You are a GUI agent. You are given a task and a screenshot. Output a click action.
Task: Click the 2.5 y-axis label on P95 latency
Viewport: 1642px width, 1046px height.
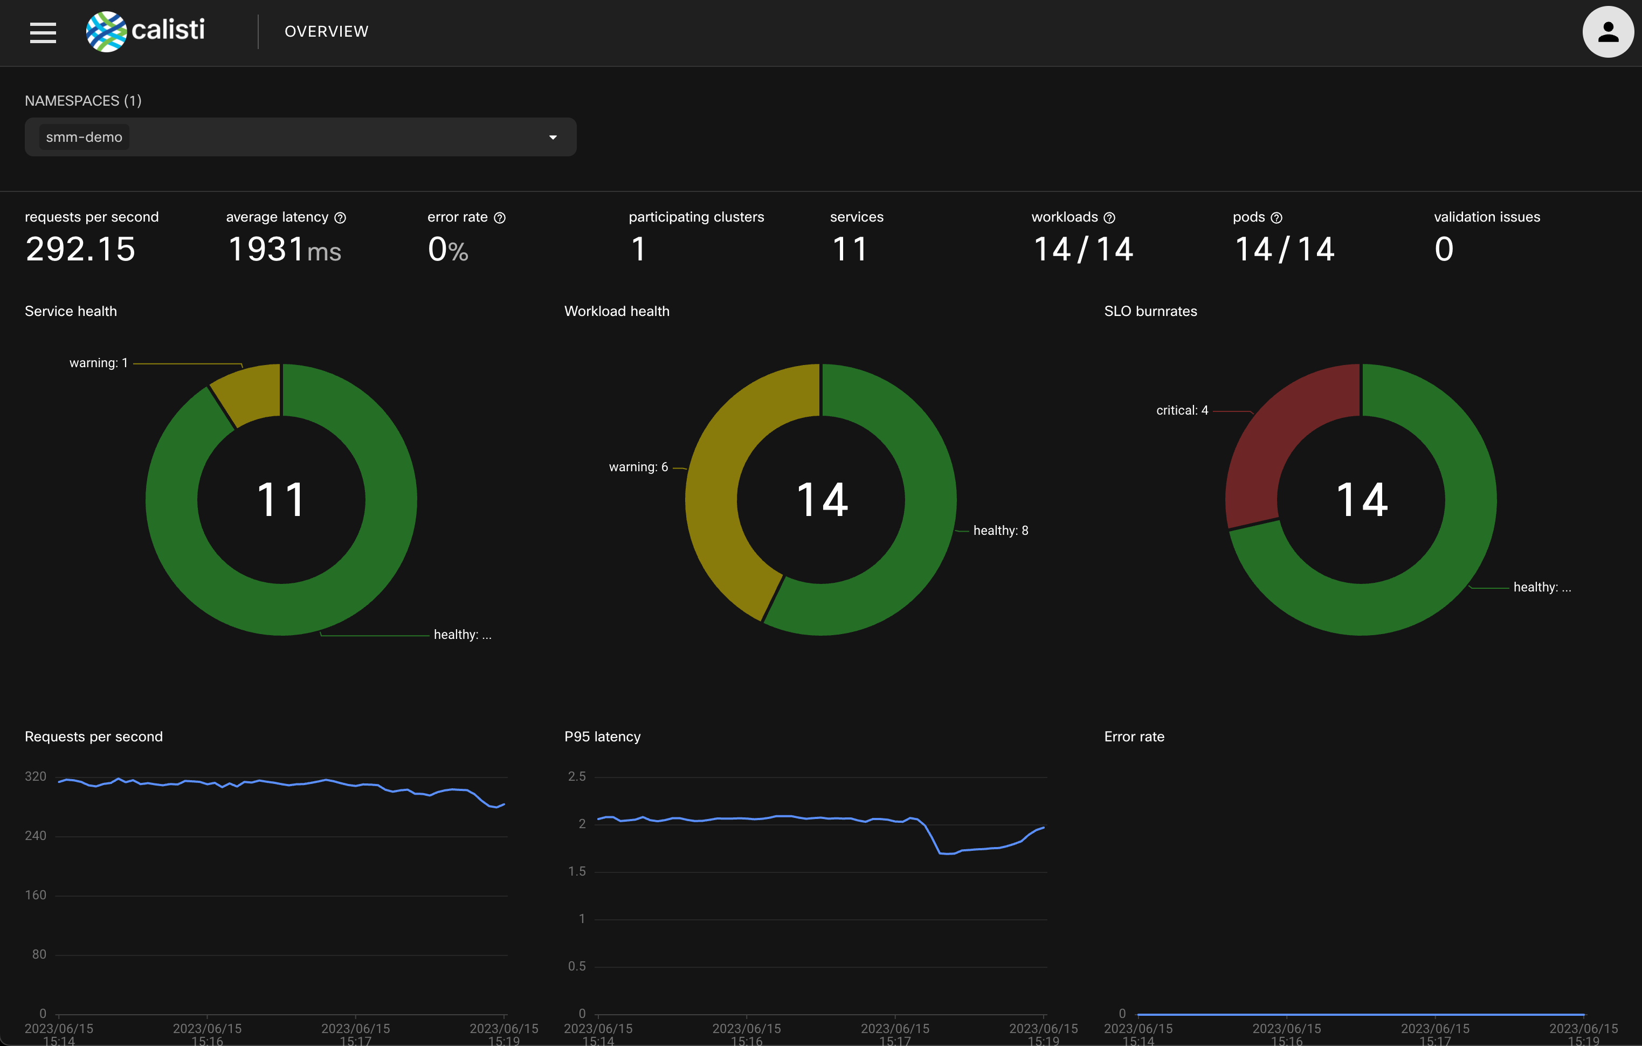(x=577, y=776)
